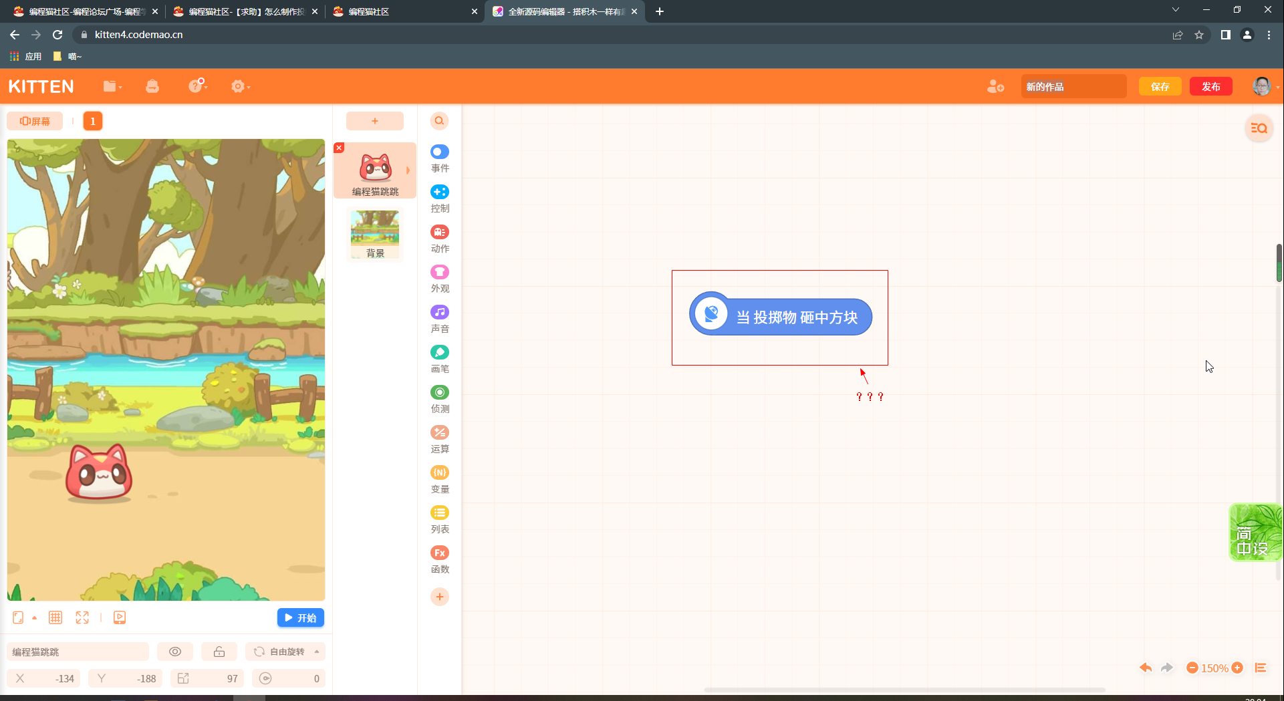Open the 侦测 (Sensing) block category
The width and height of the screenshot is (1284, 701).
(440, 400)
